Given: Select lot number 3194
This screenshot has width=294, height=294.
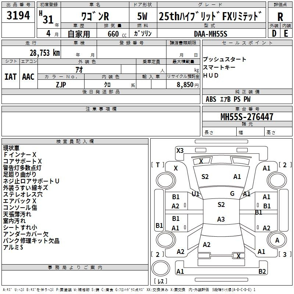Looking at the screenshot, I should (x=18, y=16).
